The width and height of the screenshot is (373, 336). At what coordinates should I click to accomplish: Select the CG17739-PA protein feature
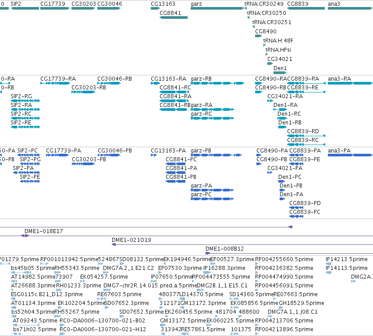[57, 155]
